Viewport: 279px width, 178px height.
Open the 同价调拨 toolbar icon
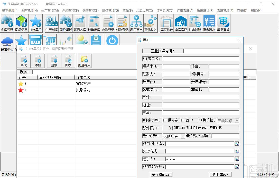click(66, 23)
